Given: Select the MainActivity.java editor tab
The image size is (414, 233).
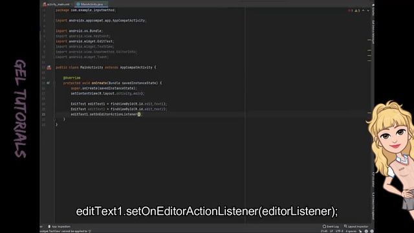Looking at the screenshot, I should click(x=91, y=5).
